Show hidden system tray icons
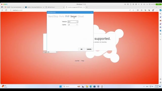 [144, 86]
